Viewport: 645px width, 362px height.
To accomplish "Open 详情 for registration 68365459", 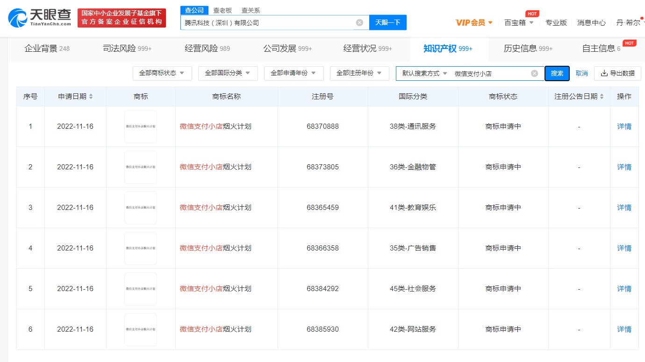I will [x=624, y=208].
